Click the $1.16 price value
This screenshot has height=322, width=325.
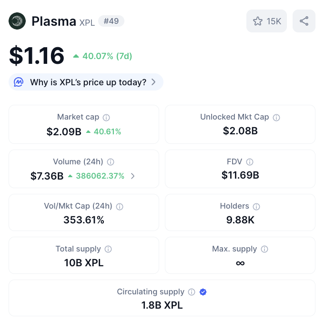point(37,56)
